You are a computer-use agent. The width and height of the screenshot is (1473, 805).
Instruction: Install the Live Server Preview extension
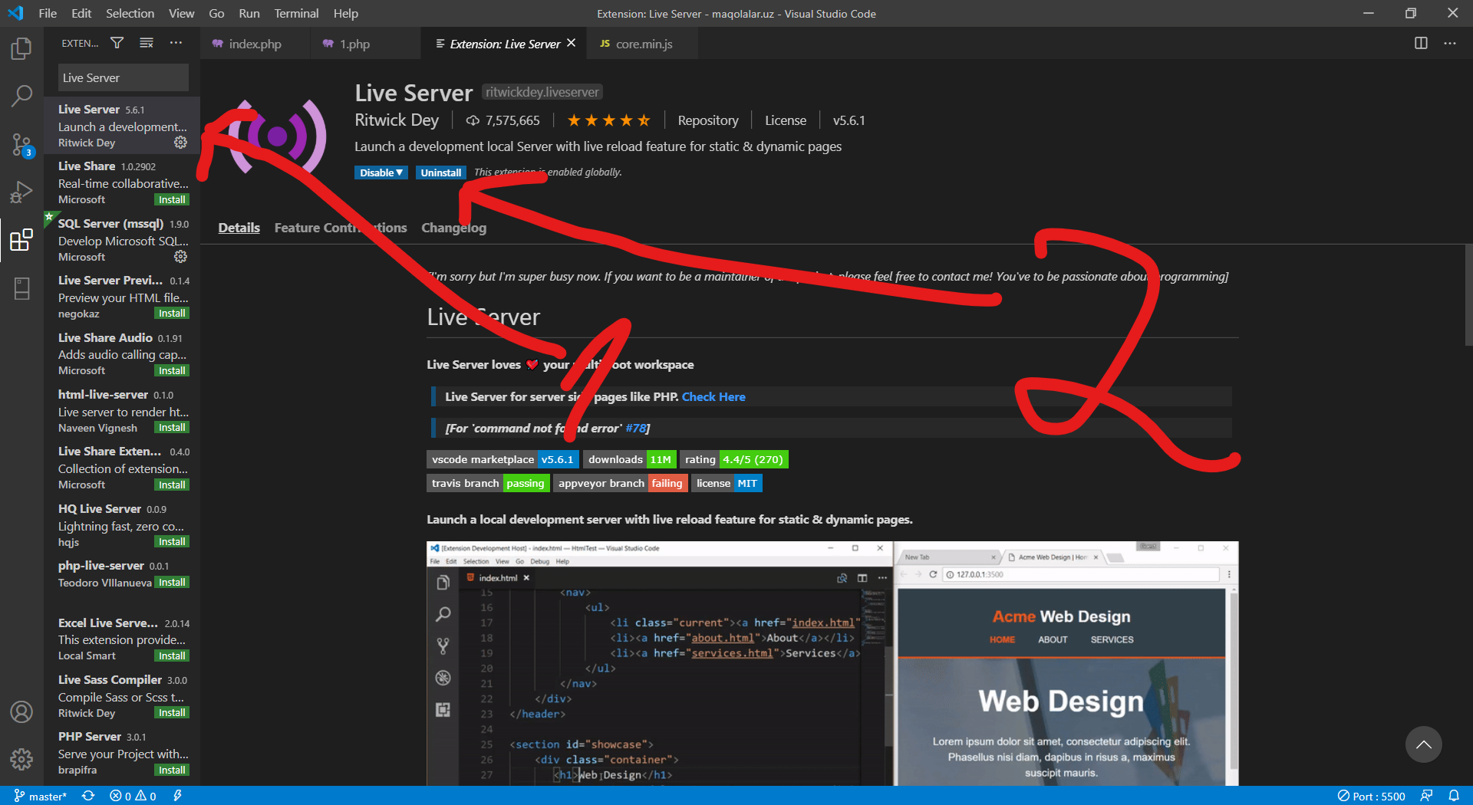(x=172, y=313)
